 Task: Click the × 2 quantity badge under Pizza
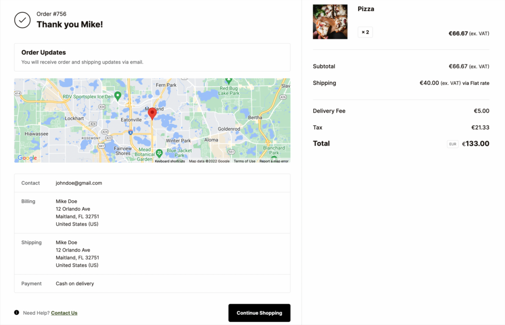click(x=365, y=32)
